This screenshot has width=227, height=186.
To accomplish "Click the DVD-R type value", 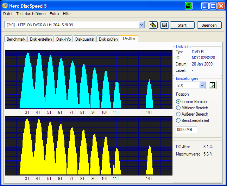I will point(197,52).
